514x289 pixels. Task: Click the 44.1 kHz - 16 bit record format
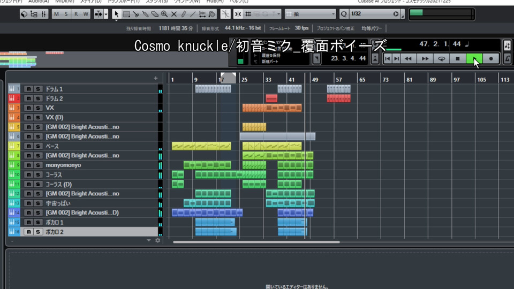click(243, 28)
